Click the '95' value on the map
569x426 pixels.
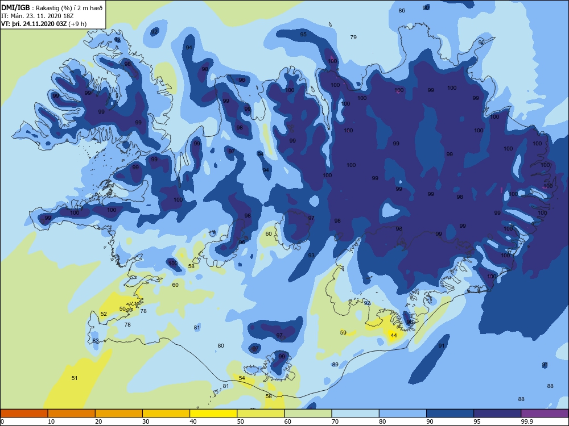pos(303,35)
